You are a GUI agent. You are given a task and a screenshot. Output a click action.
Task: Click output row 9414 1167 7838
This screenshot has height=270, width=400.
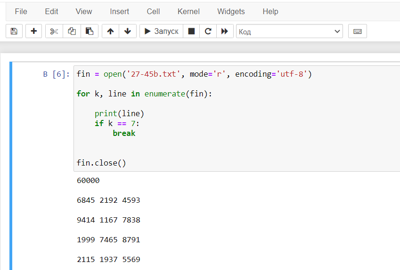coord(108,220)
